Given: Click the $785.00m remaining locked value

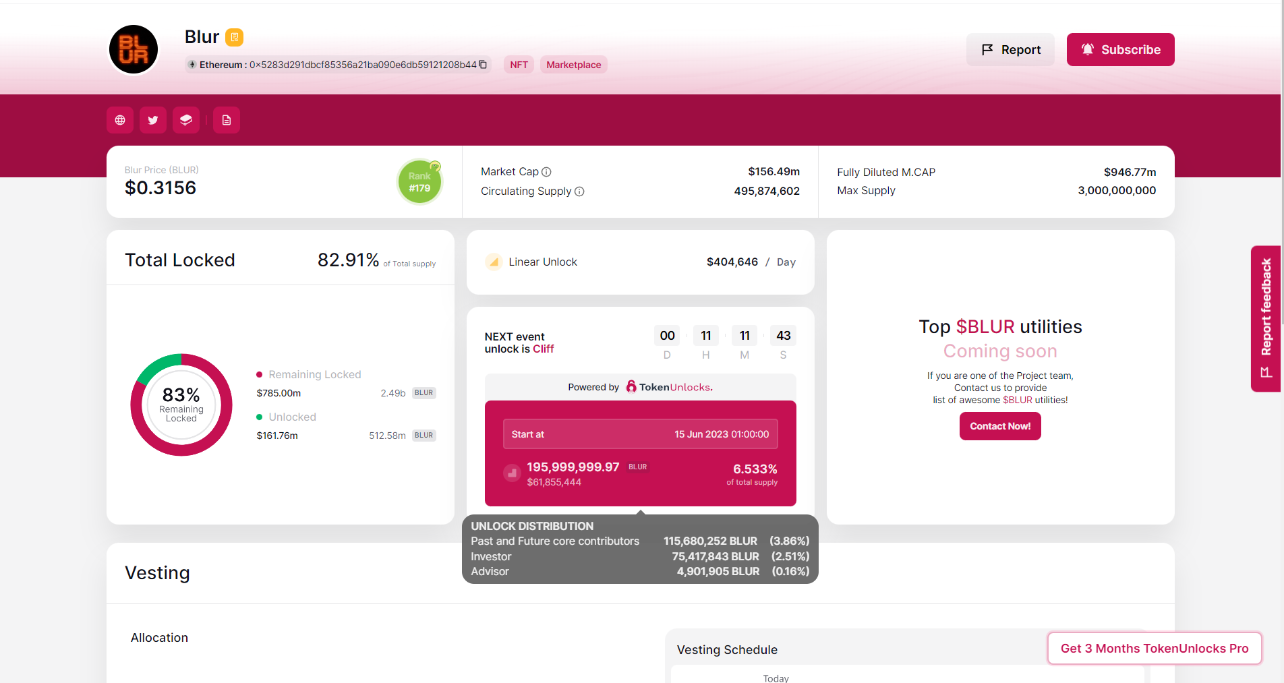Looking at the screenshot, I should pyautogui.click(x=279, y=393).
